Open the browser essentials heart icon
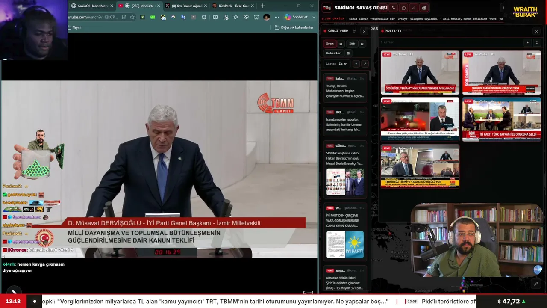This screenshot has width=547, height=308. click(246, 17)
